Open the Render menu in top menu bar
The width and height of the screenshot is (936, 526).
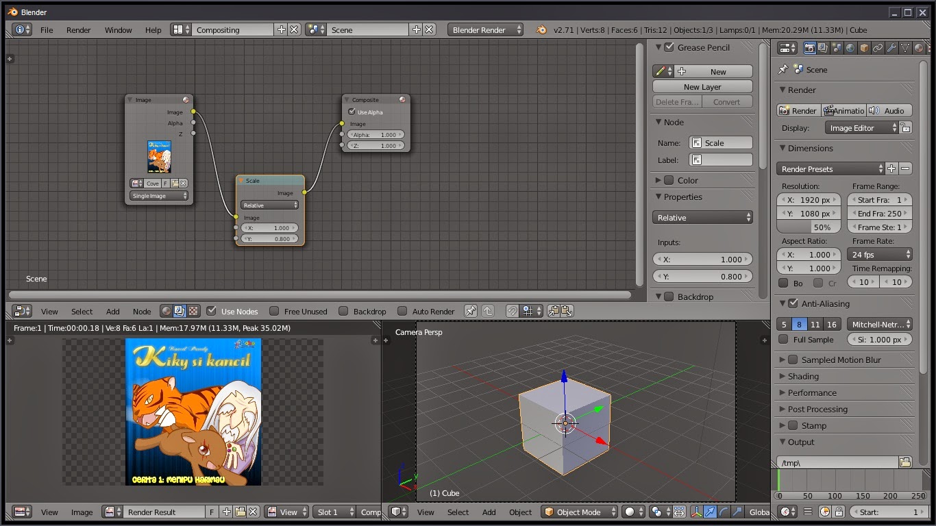tap(78, 29)
